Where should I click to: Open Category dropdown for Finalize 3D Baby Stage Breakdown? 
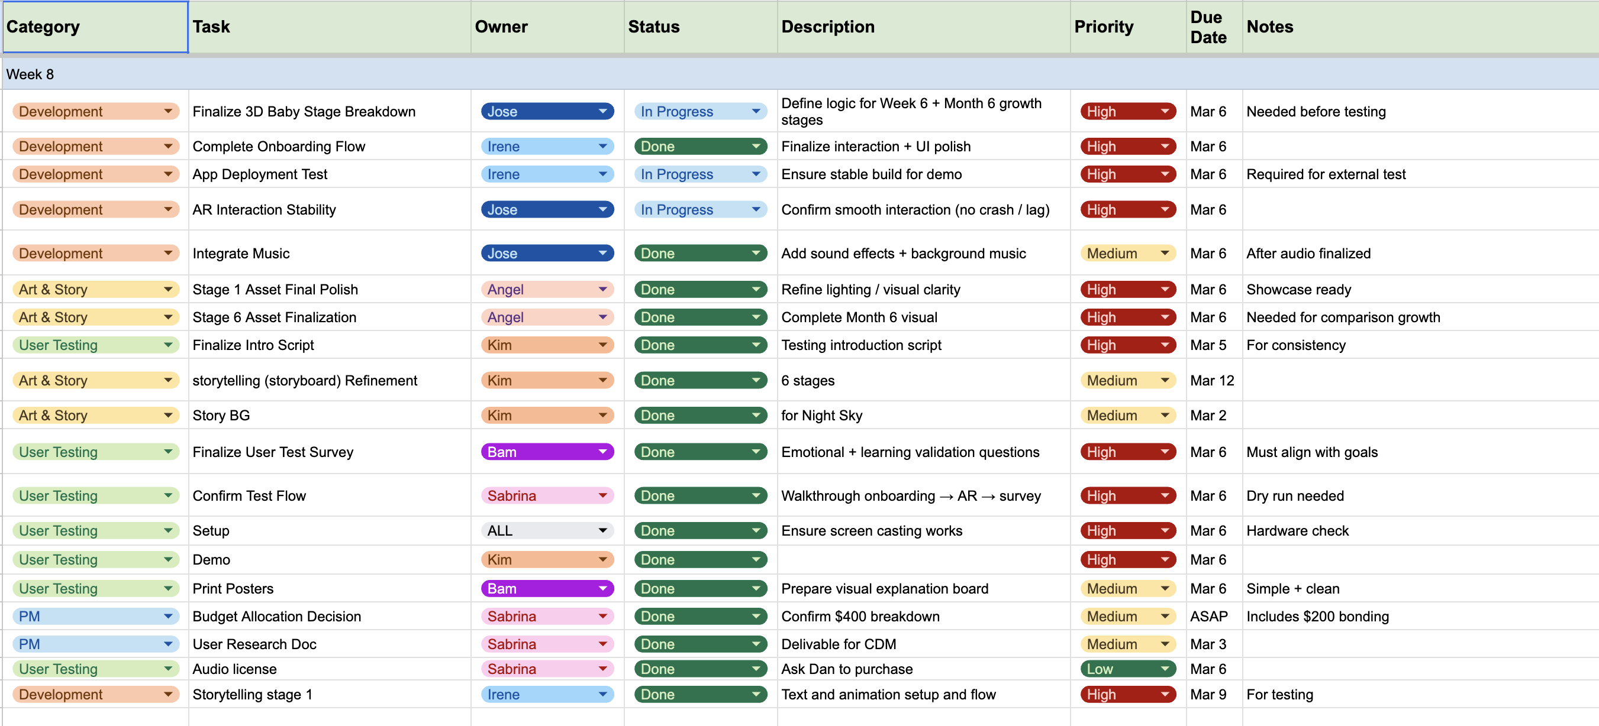click(167, 112)
